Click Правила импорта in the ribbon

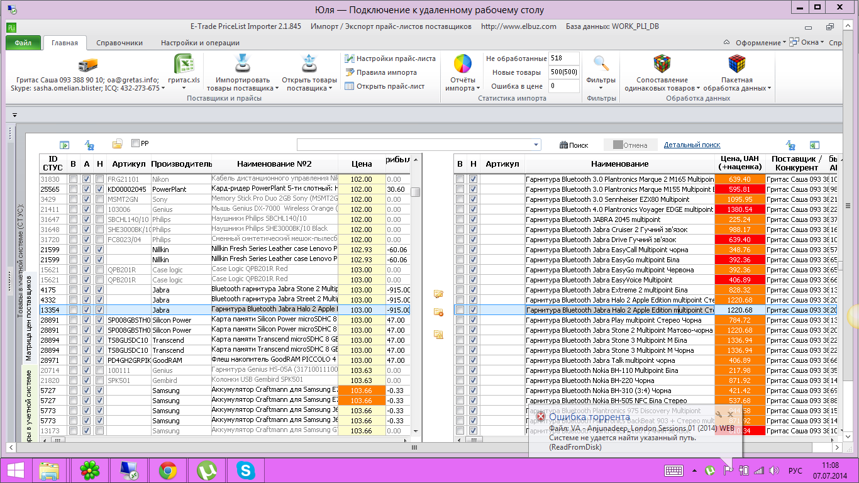[381, 72]
